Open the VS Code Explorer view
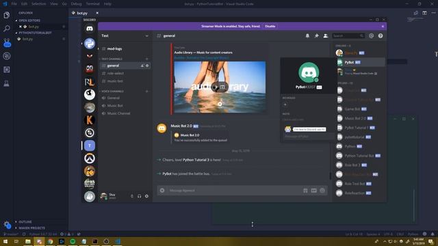This screenshot has height=246, width=438. (x=6, y=15)
